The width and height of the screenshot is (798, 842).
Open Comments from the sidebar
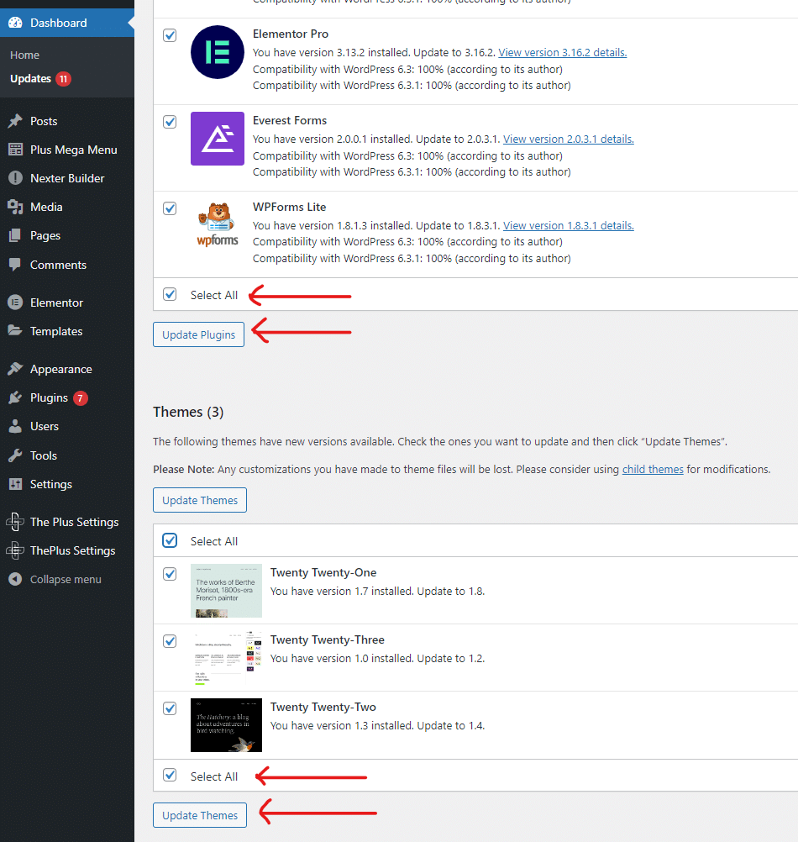59,265
